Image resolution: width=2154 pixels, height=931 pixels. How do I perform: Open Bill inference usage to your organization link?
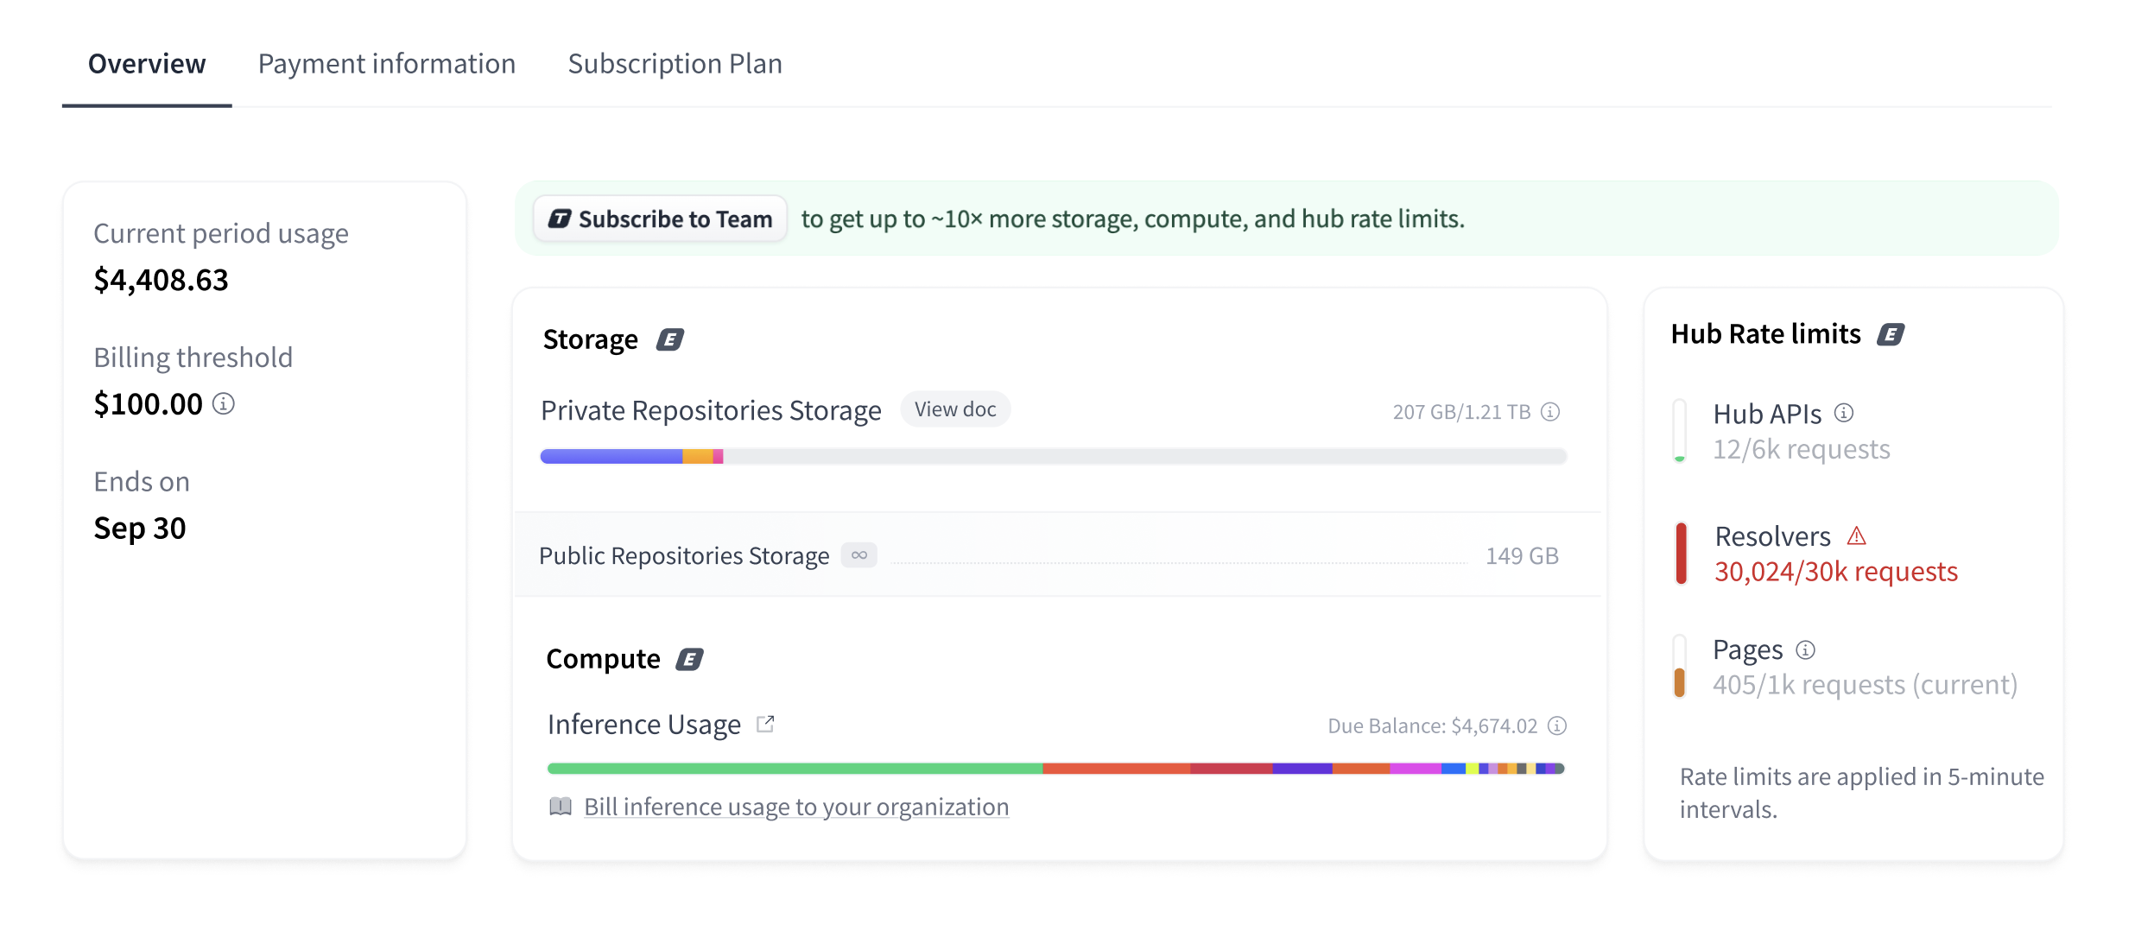click(796, 807)
